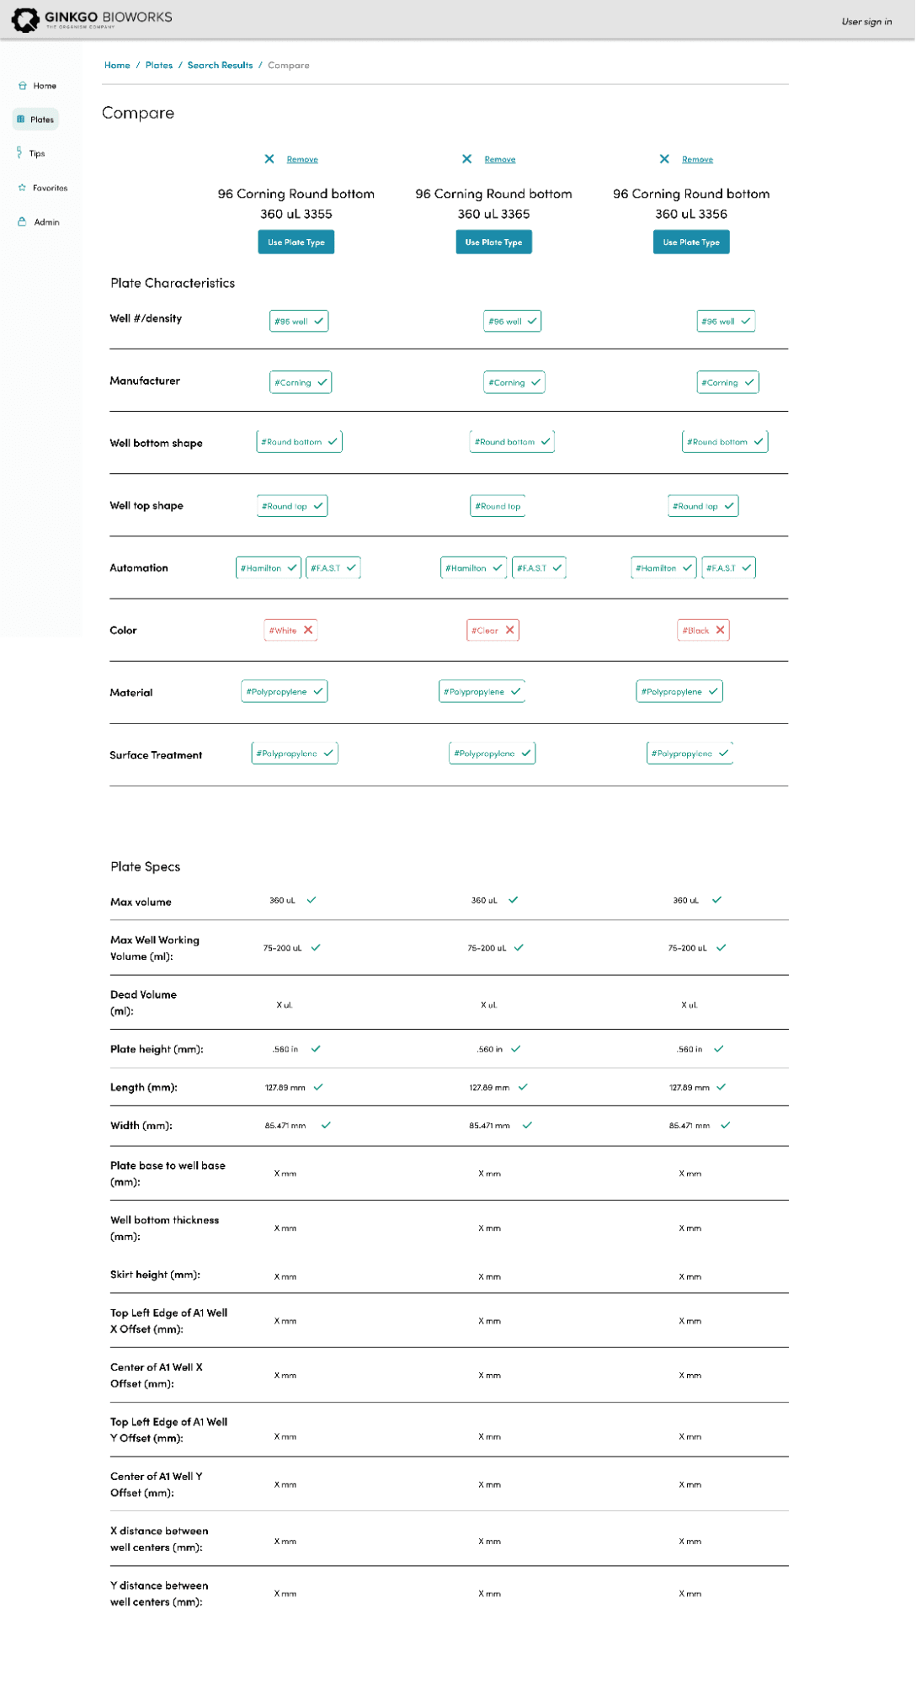Click Use Plate Type for plate 3355
This screenshot has height=1683, width=916.
(x=296, y=242)
